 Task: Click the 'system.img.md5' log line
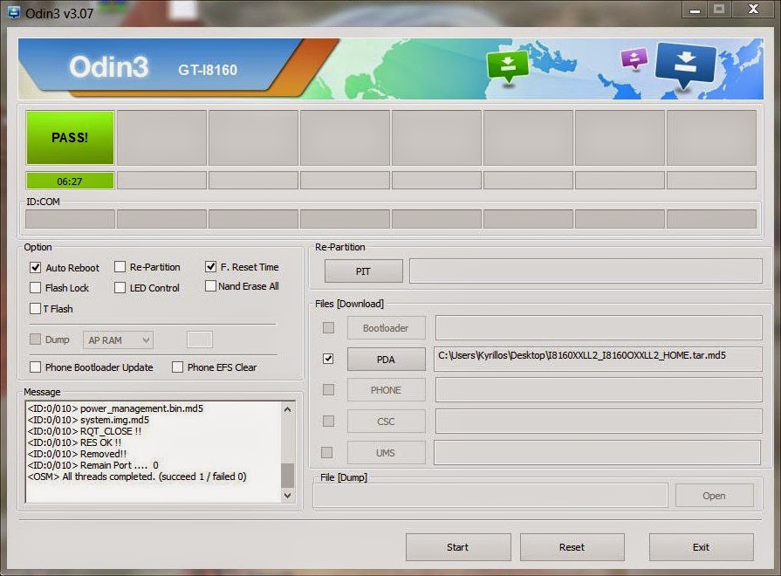pyautogui.click(x=88, y=420)
